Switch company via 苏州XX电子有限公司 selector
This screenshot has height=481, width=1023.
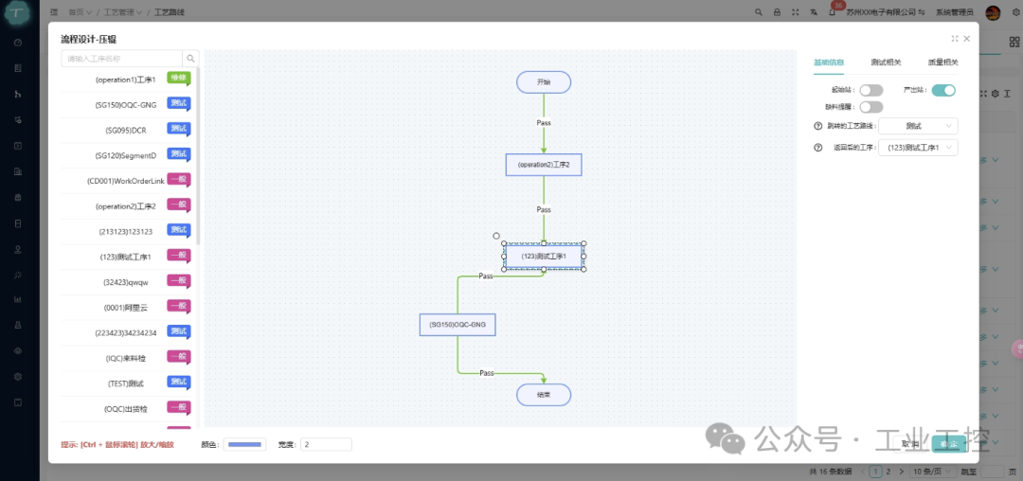pyautogui.click(x=885, y=12)
